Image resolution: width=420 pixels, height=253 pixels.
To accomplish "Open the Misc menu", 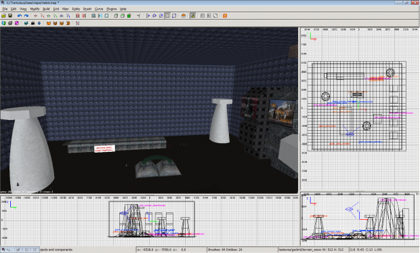I will pyautogui.click(x=65, y=9).
